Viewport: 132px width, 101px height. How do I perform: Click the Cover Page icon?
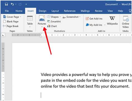pos(4,17)
